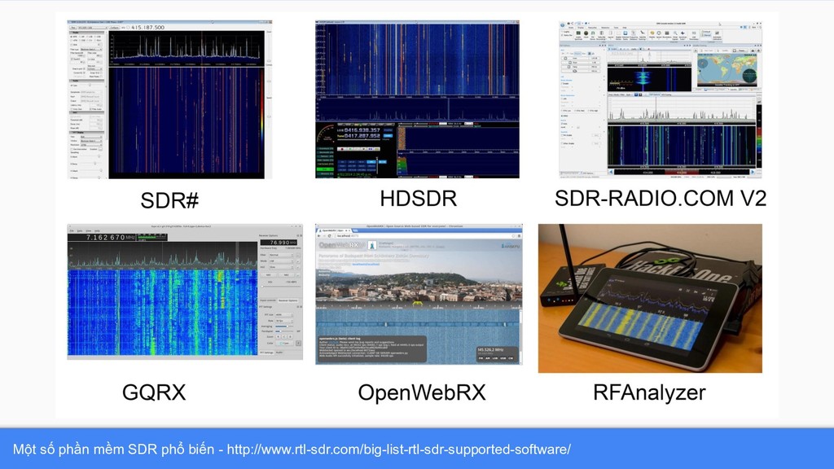Click the Tune 0417.287.952 frequency in HDSDR
Viewport: 834px width, 469px height.
[362, 136]
